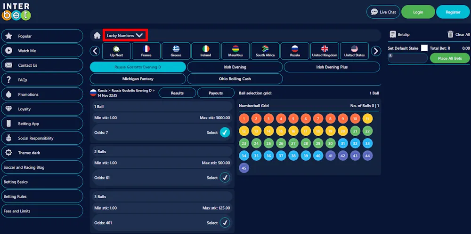Click the Watch Me play icon
The height and width of the screenshot is (234, 471).
click(x=8, y=51)
